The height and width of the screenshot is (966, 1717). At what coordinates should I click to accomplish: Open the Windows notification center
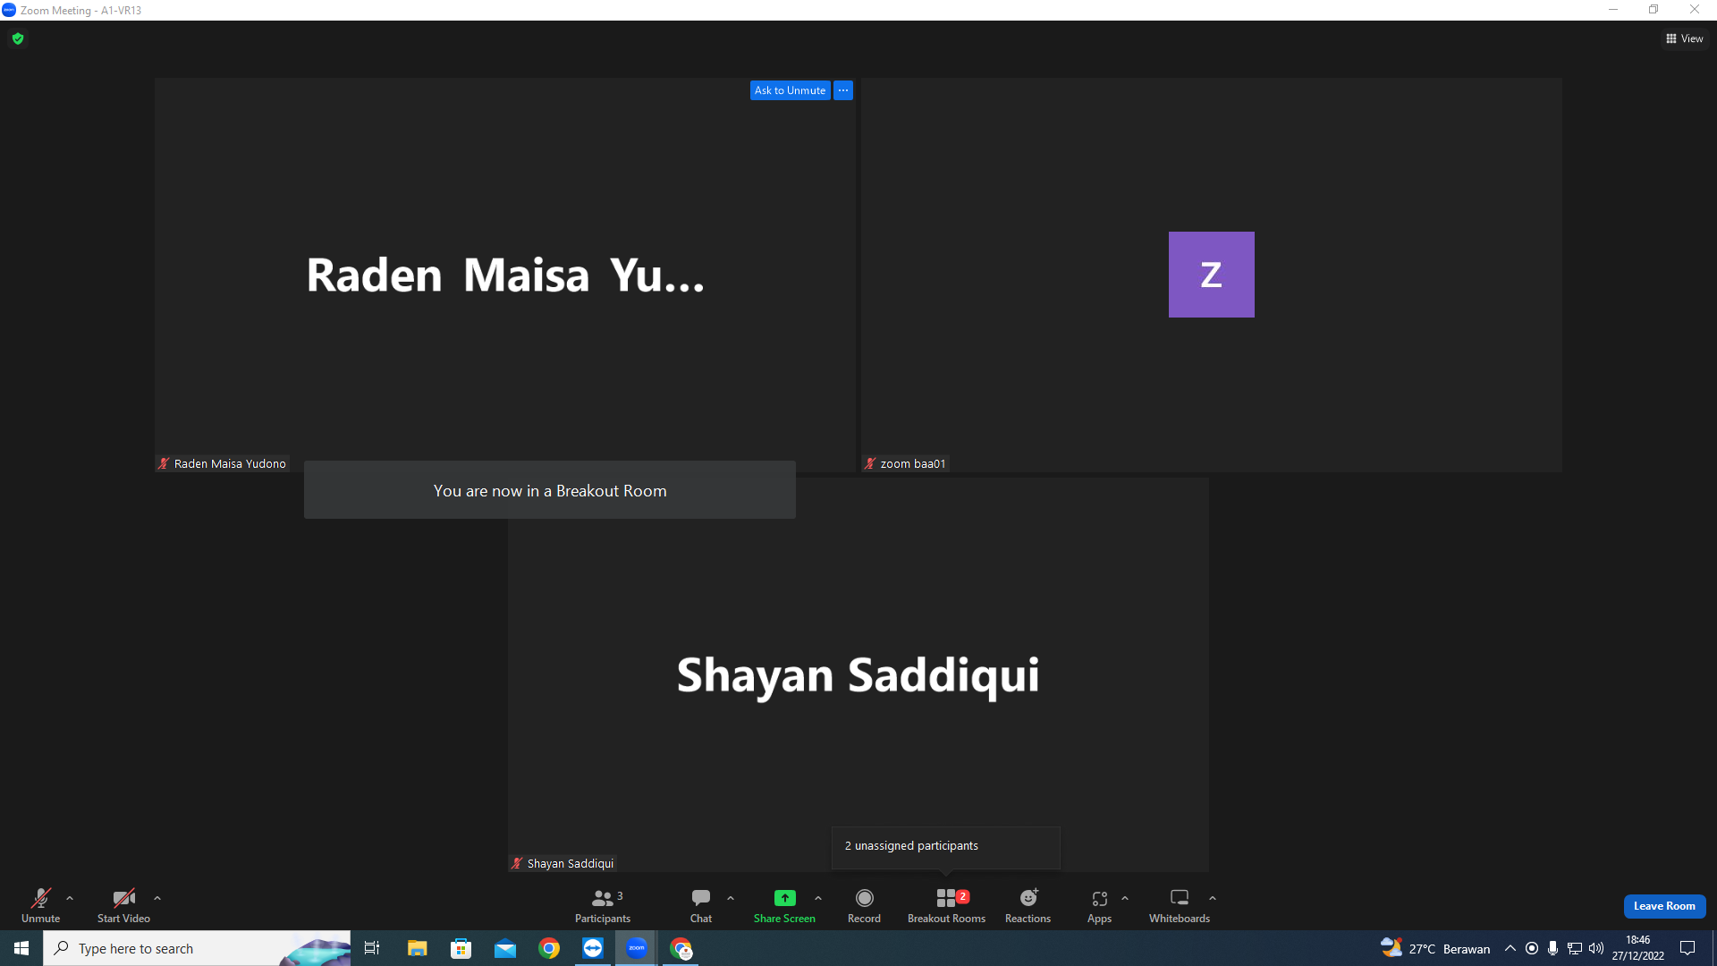[1687, 948]
